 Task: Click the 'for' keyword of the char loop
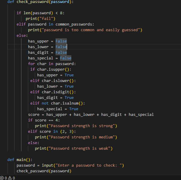[x=32, y=64]
